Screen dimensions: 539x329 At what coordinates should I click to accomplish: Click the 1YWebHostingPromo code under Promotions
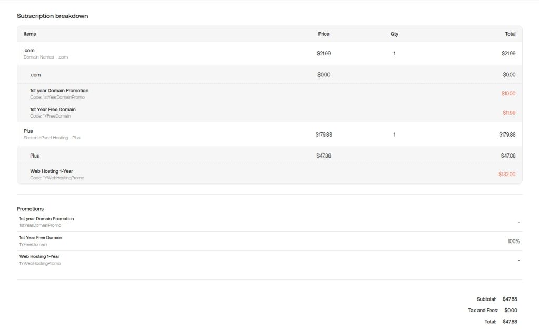[x=40, y=263]
